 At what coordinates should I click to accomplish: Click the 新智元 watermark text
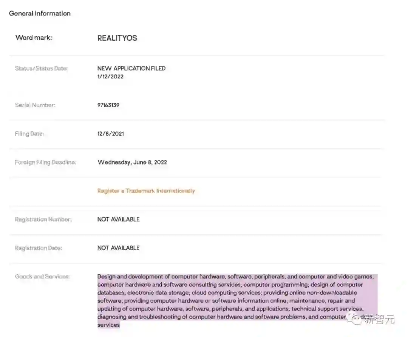[x=379, y=319]
